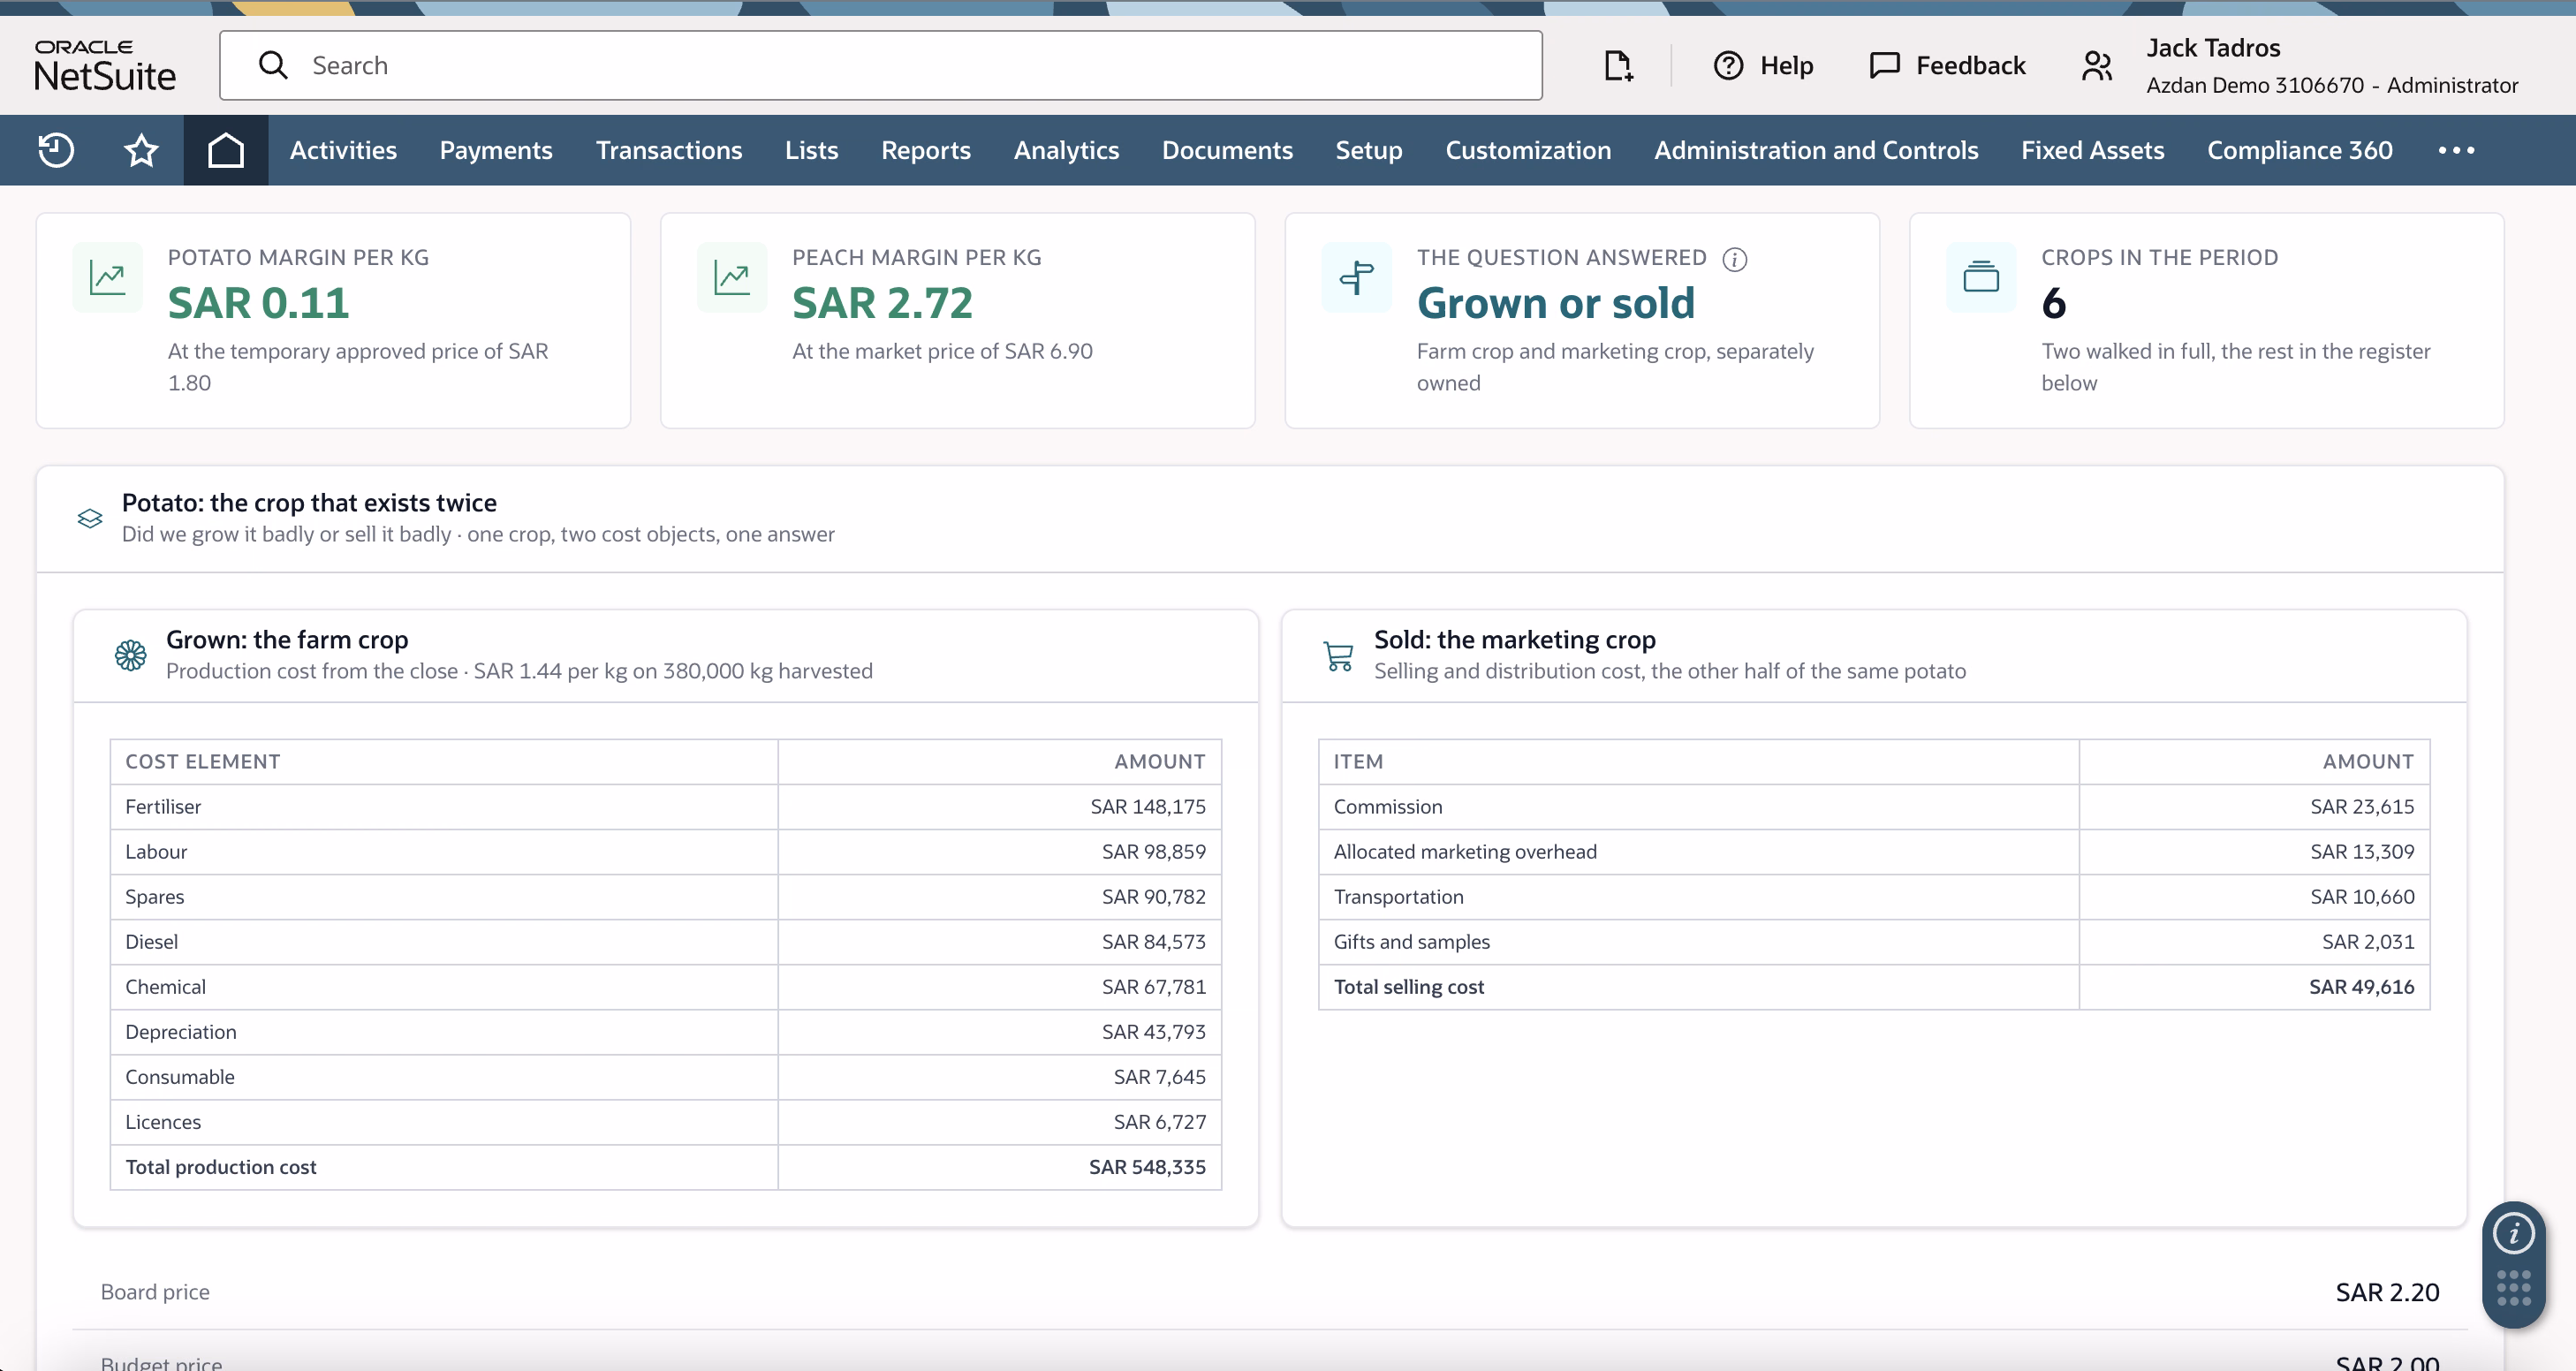Screen dimensions: 2576x1371
Task: Click into the global Search field
Action: pyautogui.click(x=880, y=65)
